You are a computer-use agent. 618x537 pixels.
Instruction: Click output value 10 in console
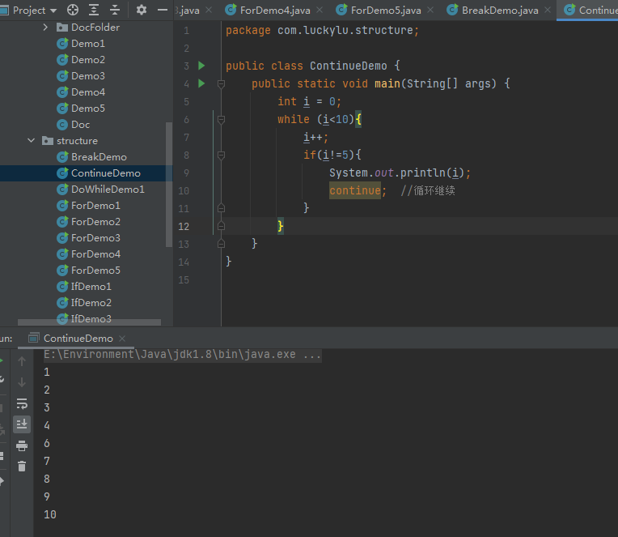(50, 514)
